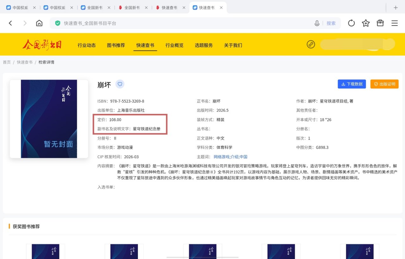The image size is (405, 259).
Task: Click the market category 游戏动漫
Action: pyautogui.click(x=125, y=148)
